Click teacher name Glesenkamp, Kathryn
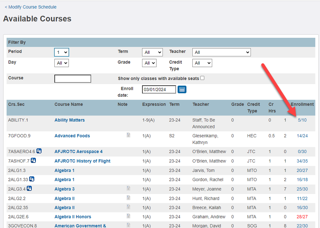 [x=205, y=139]
